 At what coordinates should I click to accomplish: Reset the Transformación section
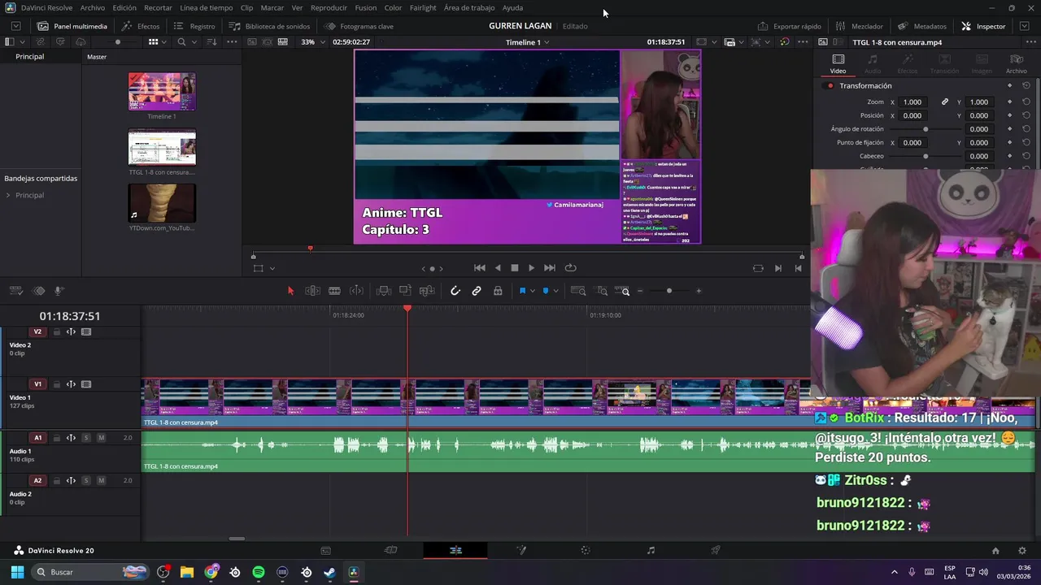pyautogui.click(x=1026, y=85)
